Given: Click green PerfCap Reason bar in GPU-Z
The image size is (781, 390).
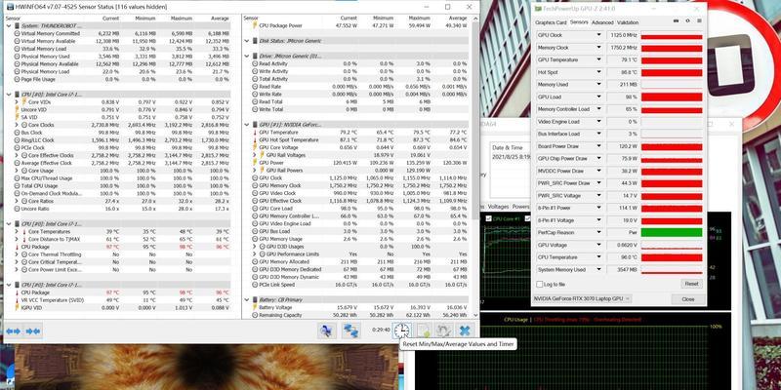Looking at the screenshot, I should point(672,232).
